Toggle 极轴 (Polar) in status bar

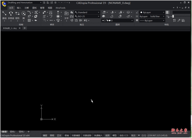(x=67, y=135)
